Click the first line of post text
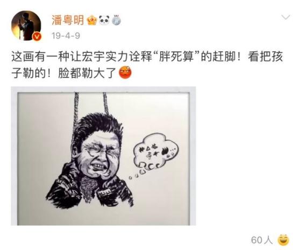Image resolution: width=298 pixels, height=250 pixels. [147, 57]
